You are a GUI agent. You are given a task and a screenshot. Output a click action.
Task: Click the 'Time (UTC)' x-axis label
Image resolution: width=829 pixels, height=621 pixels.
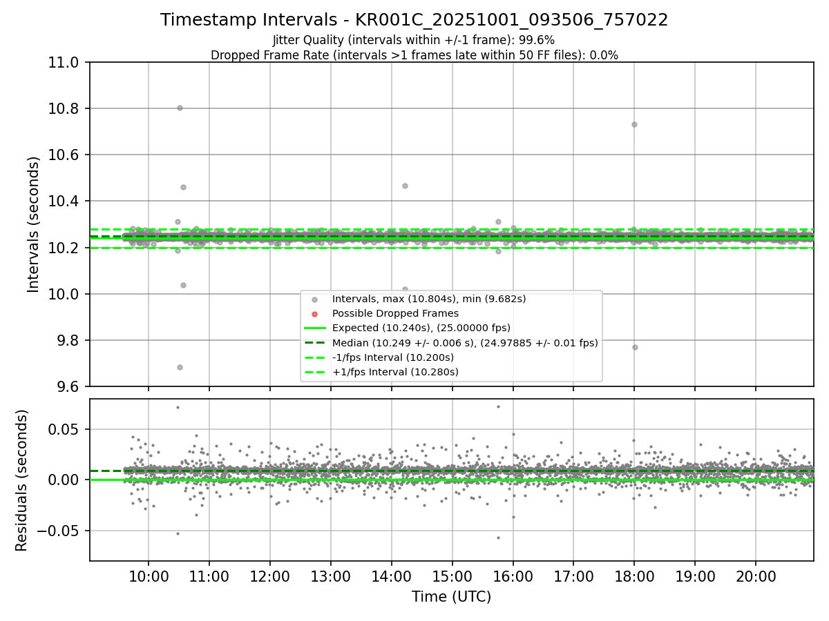tap(452, 597)
